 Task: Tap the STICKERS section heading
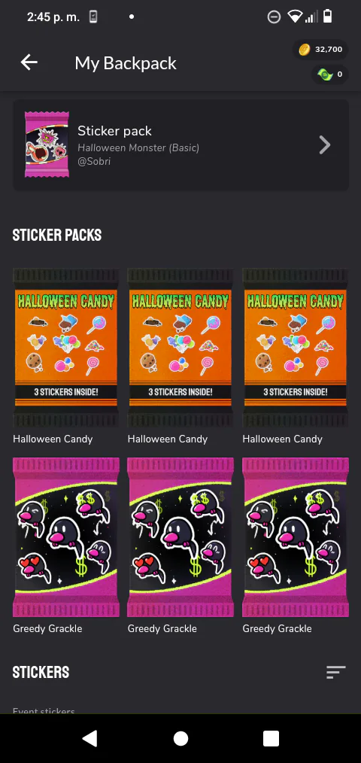click(41, 673)
